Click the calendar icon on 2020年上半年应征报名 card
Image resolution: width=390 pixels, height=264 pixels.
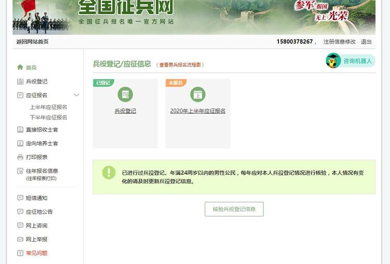point(198,94)
